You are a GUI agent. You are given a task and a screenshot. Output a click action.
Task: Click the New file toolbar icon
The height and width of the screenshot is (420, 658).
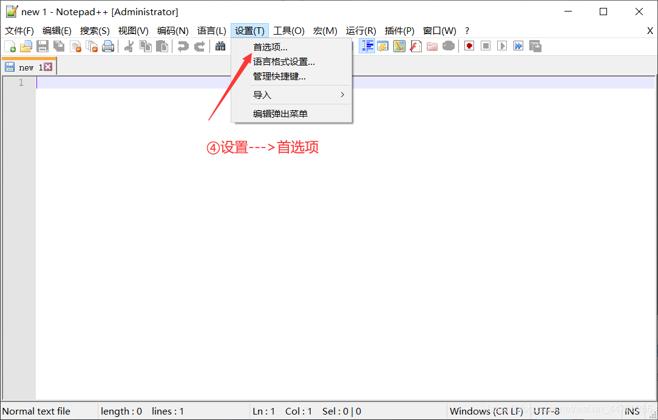tap(10, 46)
